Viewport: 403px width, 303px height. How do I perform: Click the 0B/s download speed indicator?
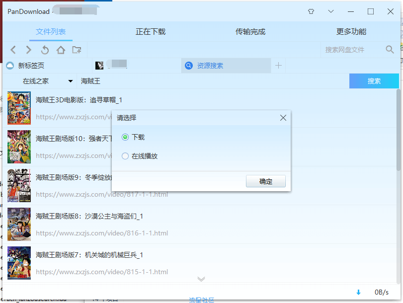[x=382, y=292]
